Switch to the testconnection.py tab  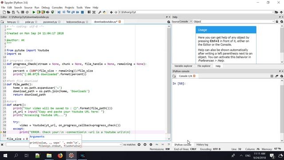pos(75,22)
